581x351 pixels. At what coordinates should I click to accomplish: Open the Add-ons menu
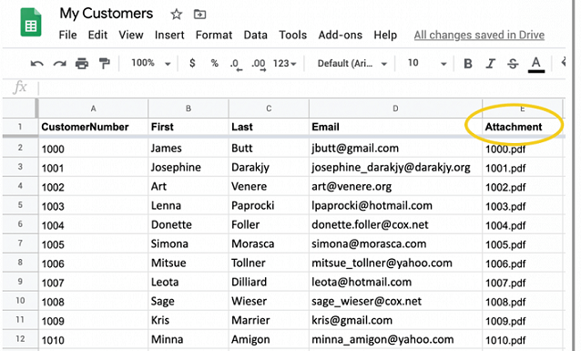coord(341,35)
